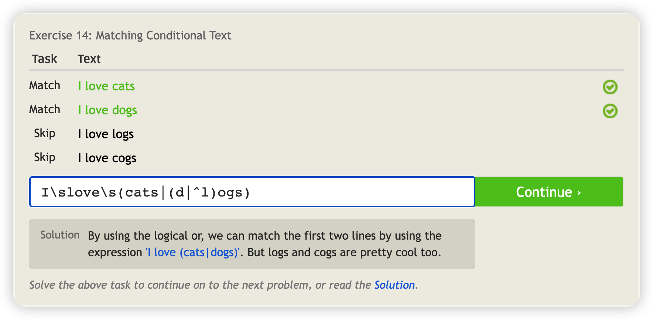Focus the regex pattern input field
653x320 pixels.
(x=252, y=192)
